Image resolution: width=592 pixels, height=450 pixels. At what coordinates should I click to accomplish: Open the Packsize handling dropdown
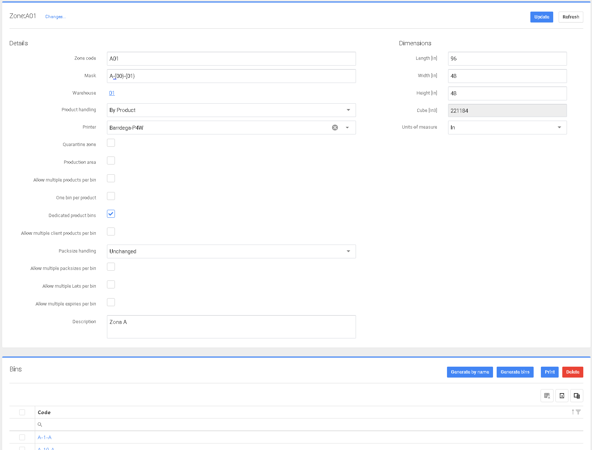coord(348,251)
